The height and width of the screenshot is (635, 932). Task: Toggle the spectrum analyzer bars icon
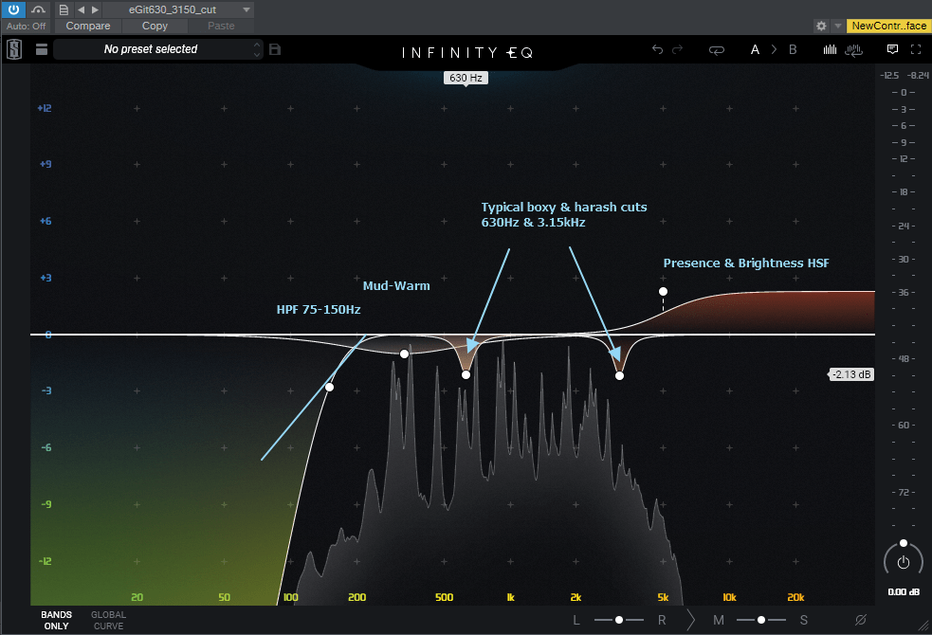(831, 50)
